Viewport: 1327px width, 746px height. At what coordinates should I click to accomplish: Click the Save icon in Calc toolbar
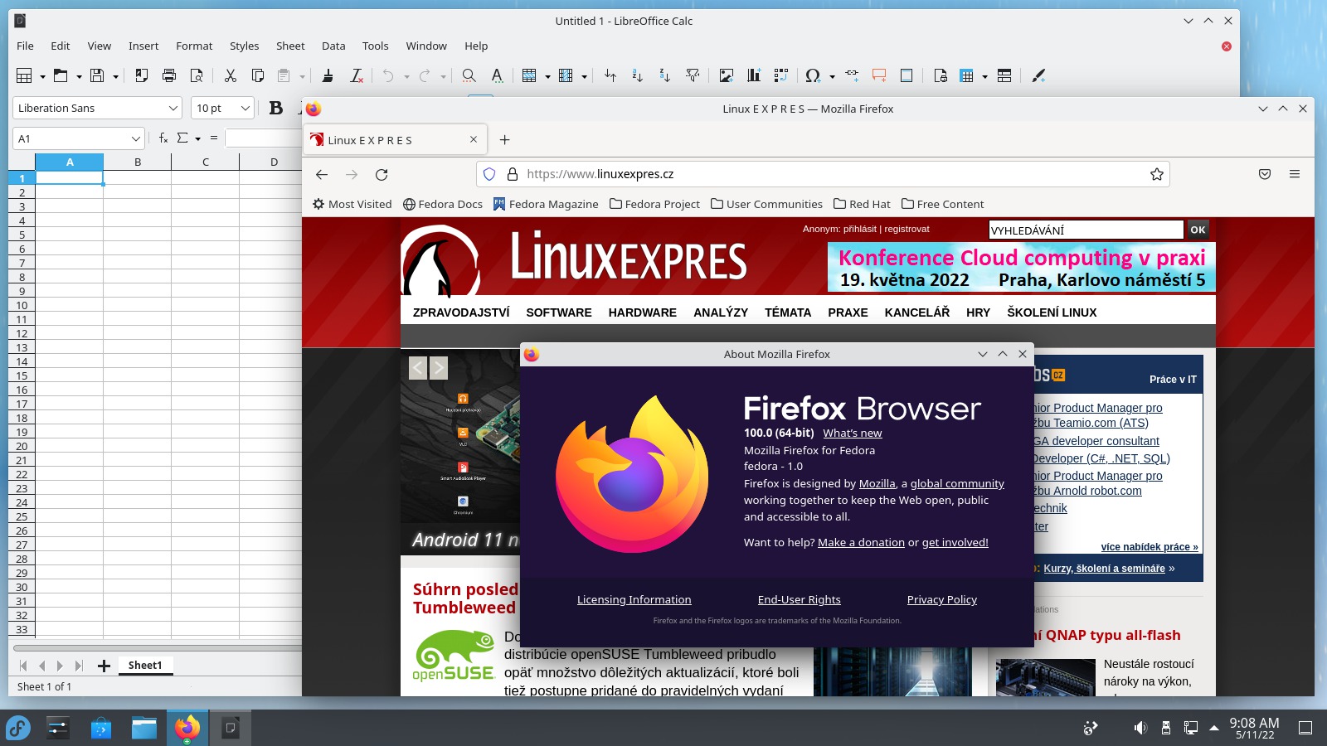coord(97,75)
